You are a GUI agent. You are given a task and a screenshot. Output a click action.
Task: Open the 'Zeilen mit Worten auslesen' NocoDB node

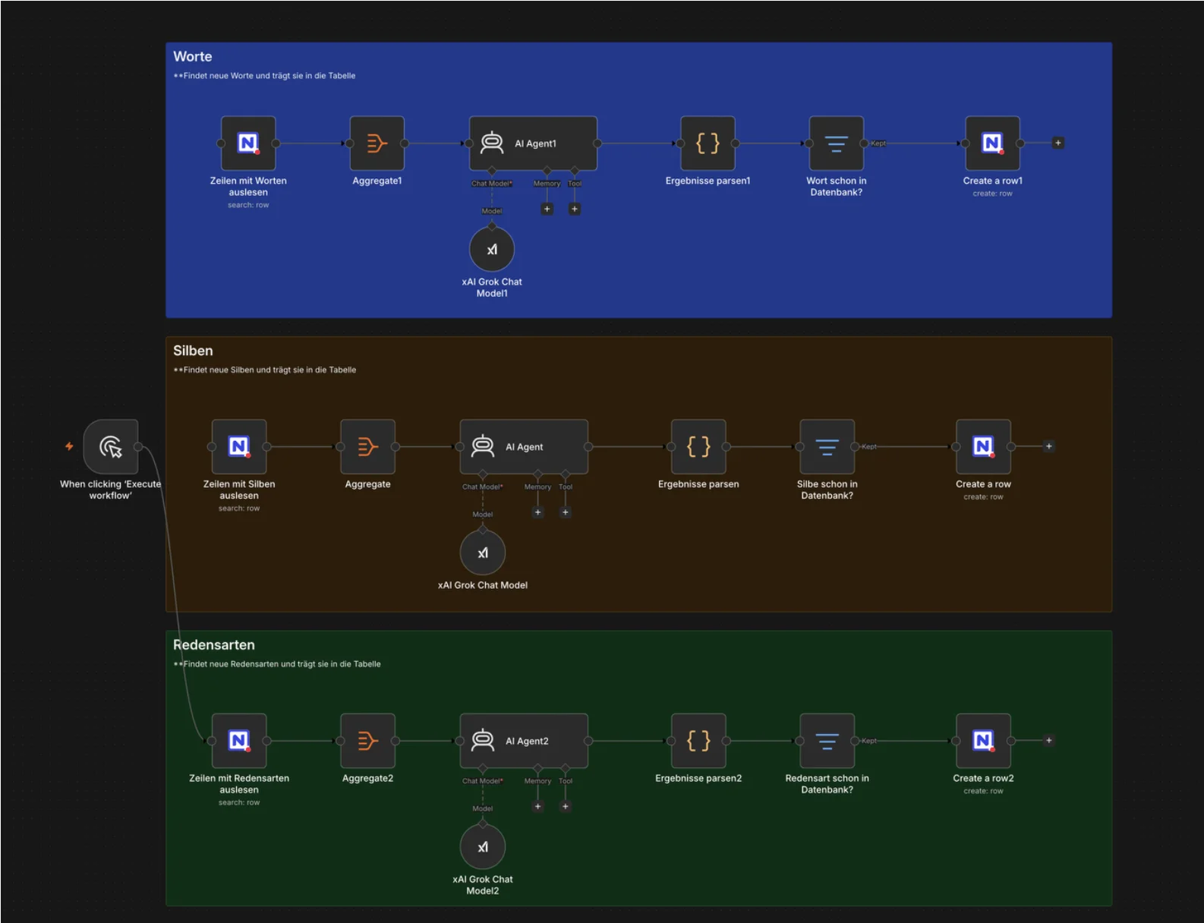[248, 143]
